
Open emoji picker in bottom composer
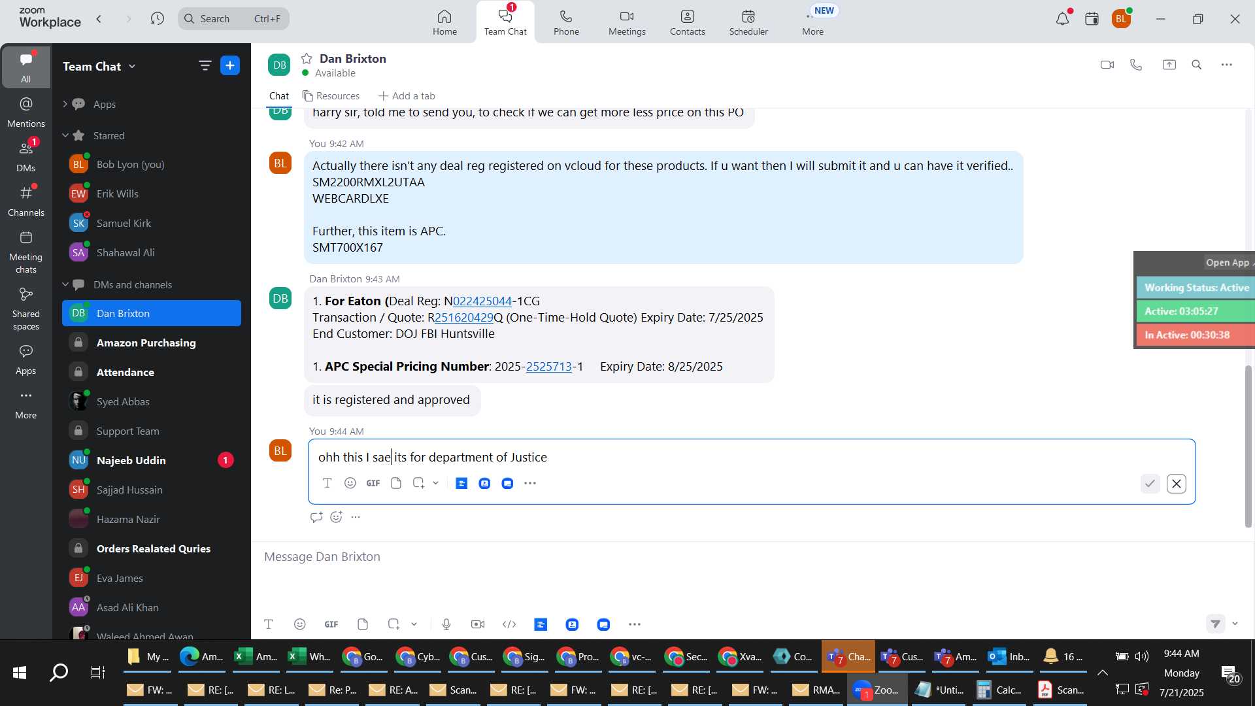(300, 624)
